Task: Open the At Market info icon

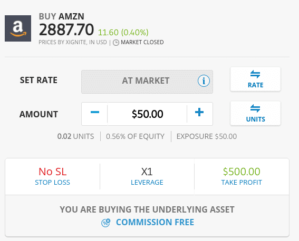Action: (204, 81)
